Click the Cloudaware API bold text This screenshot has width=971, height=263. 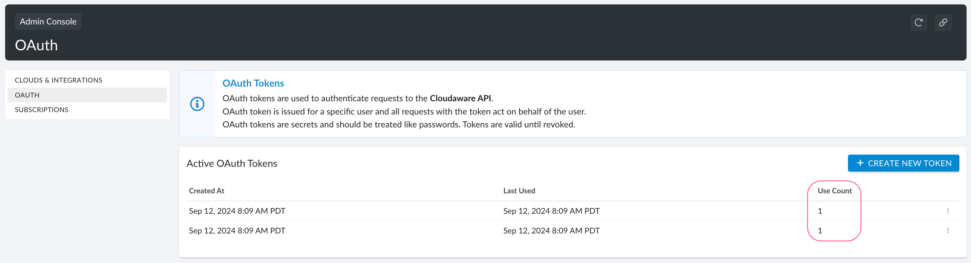[461, 98]
